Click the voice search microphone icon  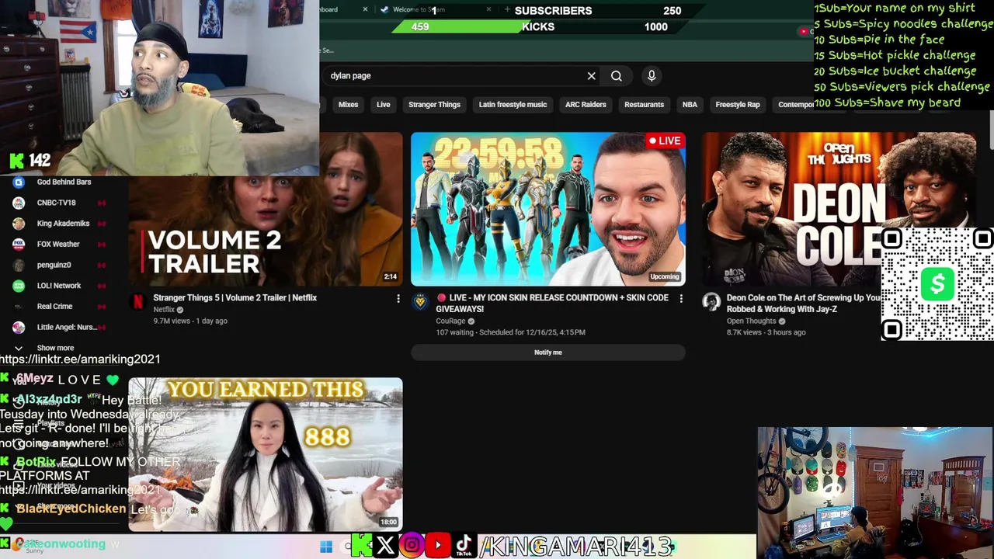(x=652, y=75)
